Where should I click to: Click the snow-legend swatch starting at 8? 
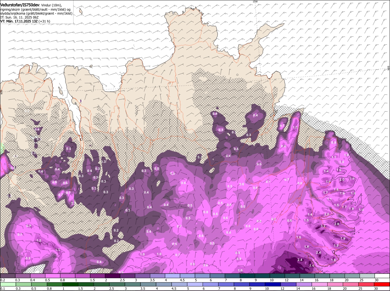coord(247,276)
